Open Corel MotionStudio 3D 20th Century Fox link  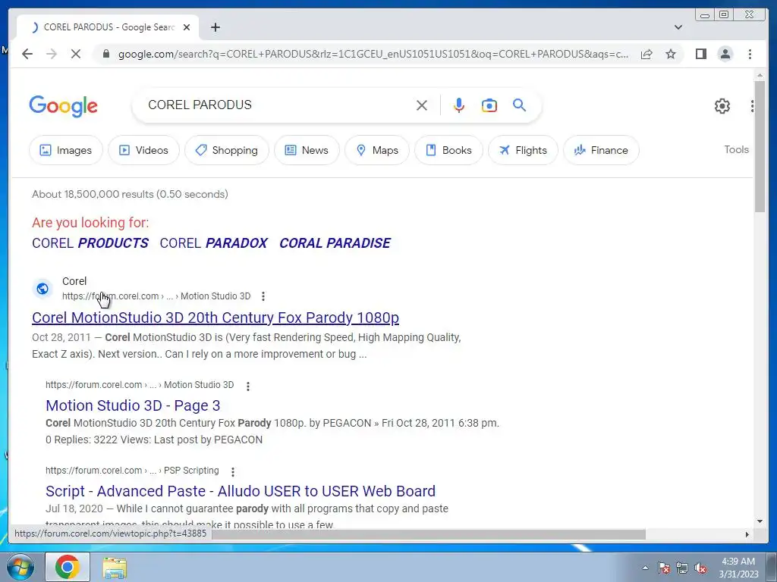pos(215,318)
